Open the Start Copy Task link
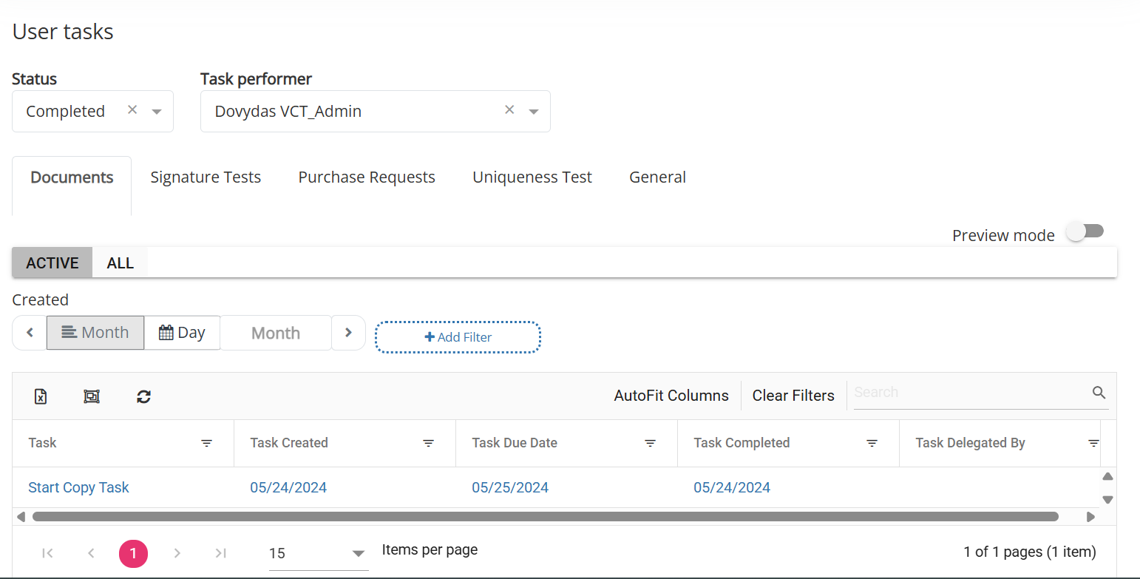The height and width of the screenshot is (579, 1140). pyautogui.click(x=78, y=487)
